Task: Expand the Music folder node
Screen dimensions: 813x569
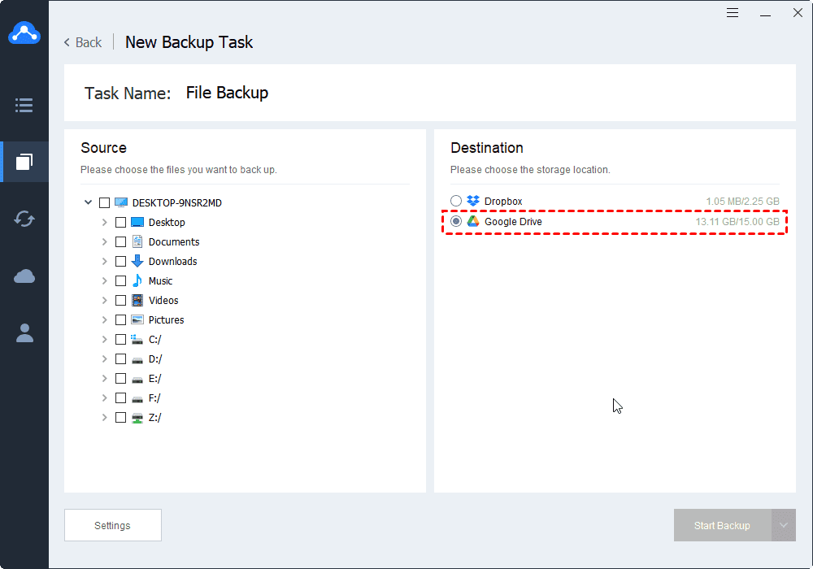Action: pyautogui.click(x=104, y=281)
